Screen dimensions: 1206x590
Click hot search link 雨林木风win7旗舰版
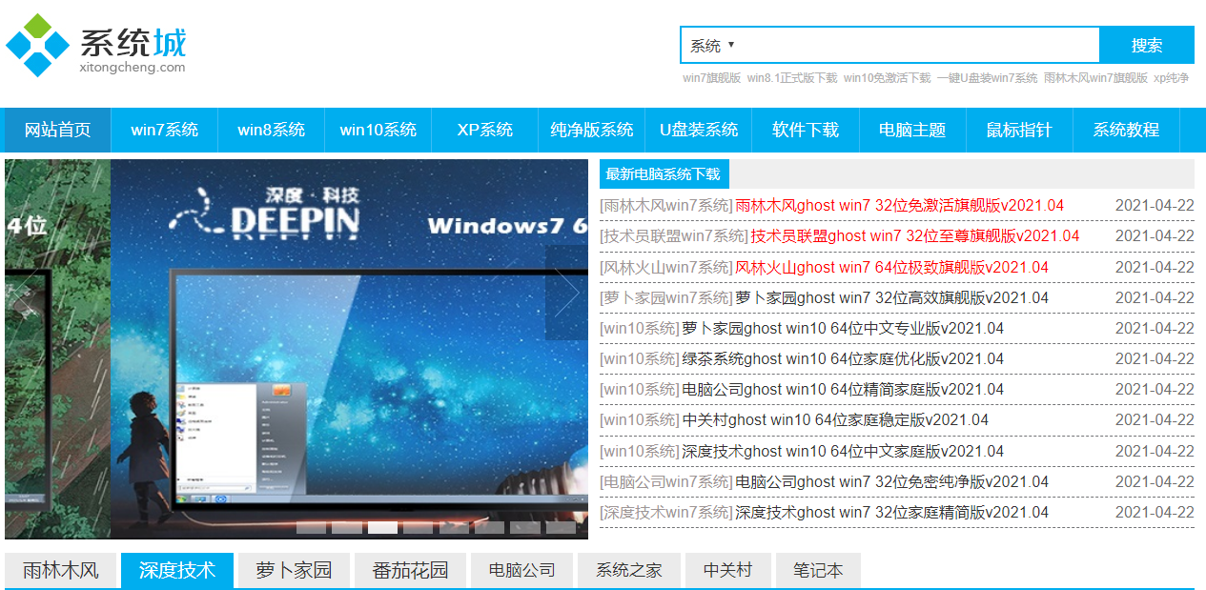[x=1095, y=78]
